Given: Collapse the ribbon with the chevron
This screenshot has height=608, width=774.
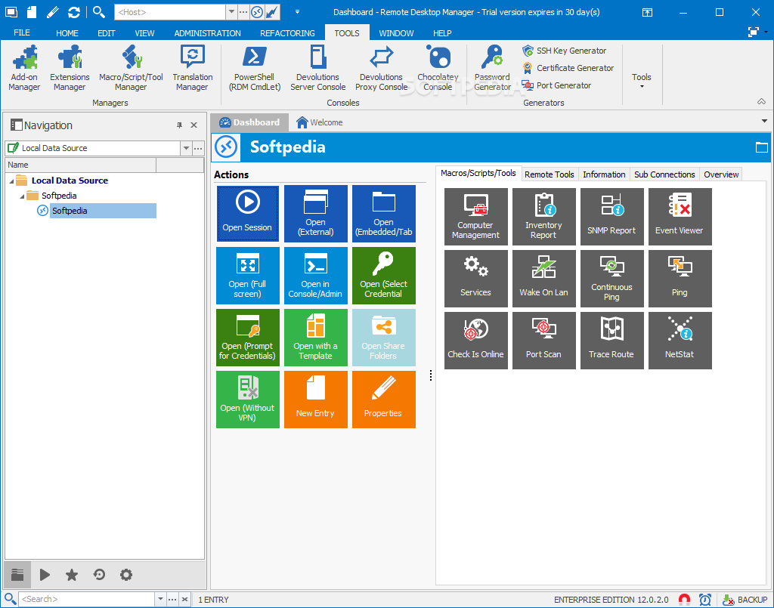Looking at the screenshot, I should (x=762, y=101).
